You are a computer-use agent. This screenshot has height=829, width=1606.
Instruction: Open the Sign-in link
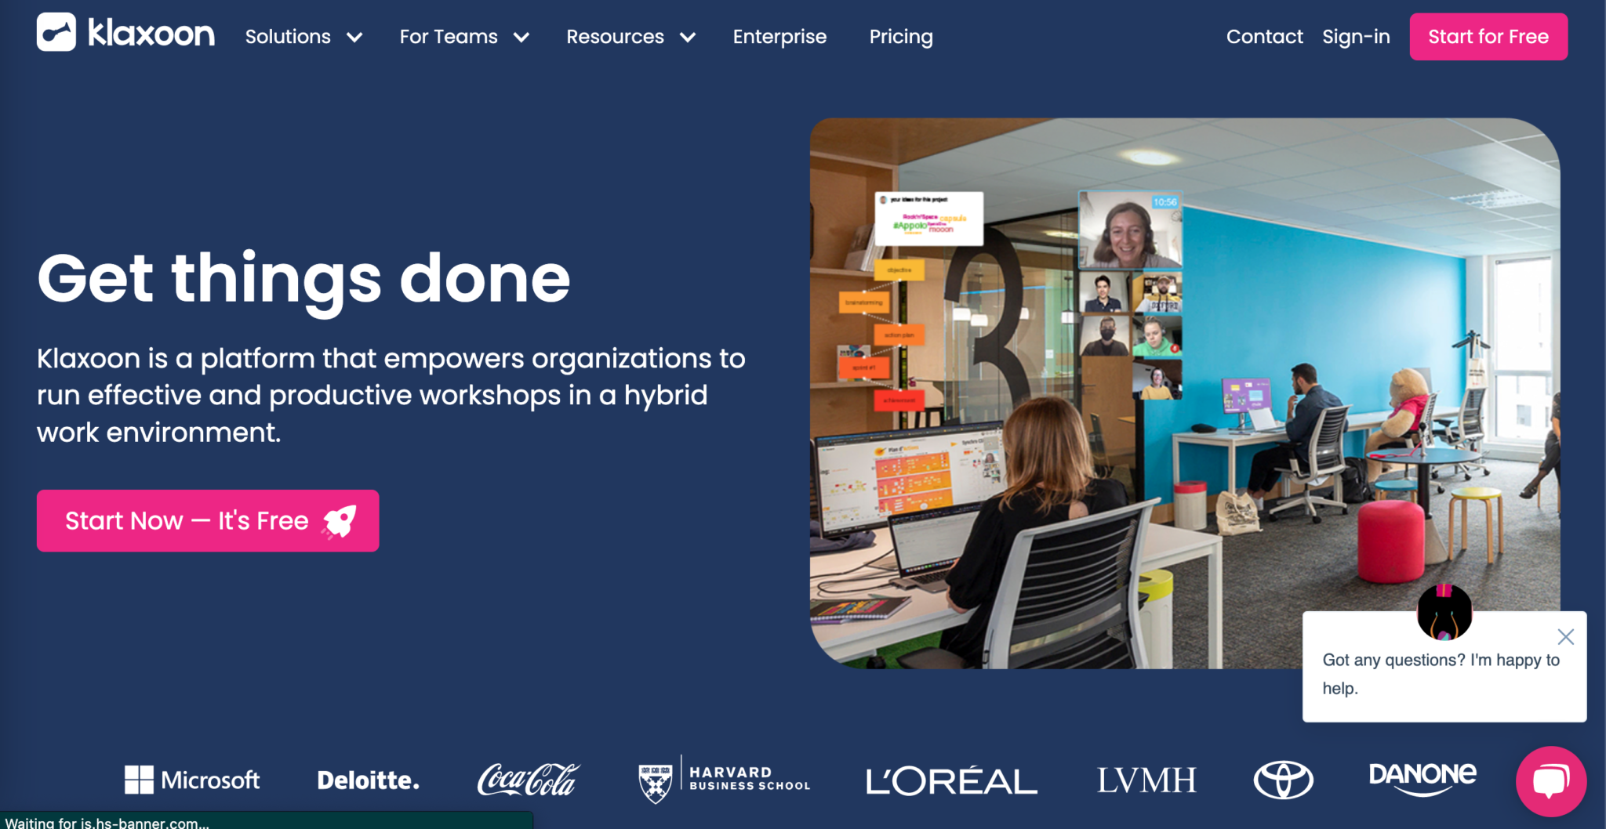(x=1356, y=36)
